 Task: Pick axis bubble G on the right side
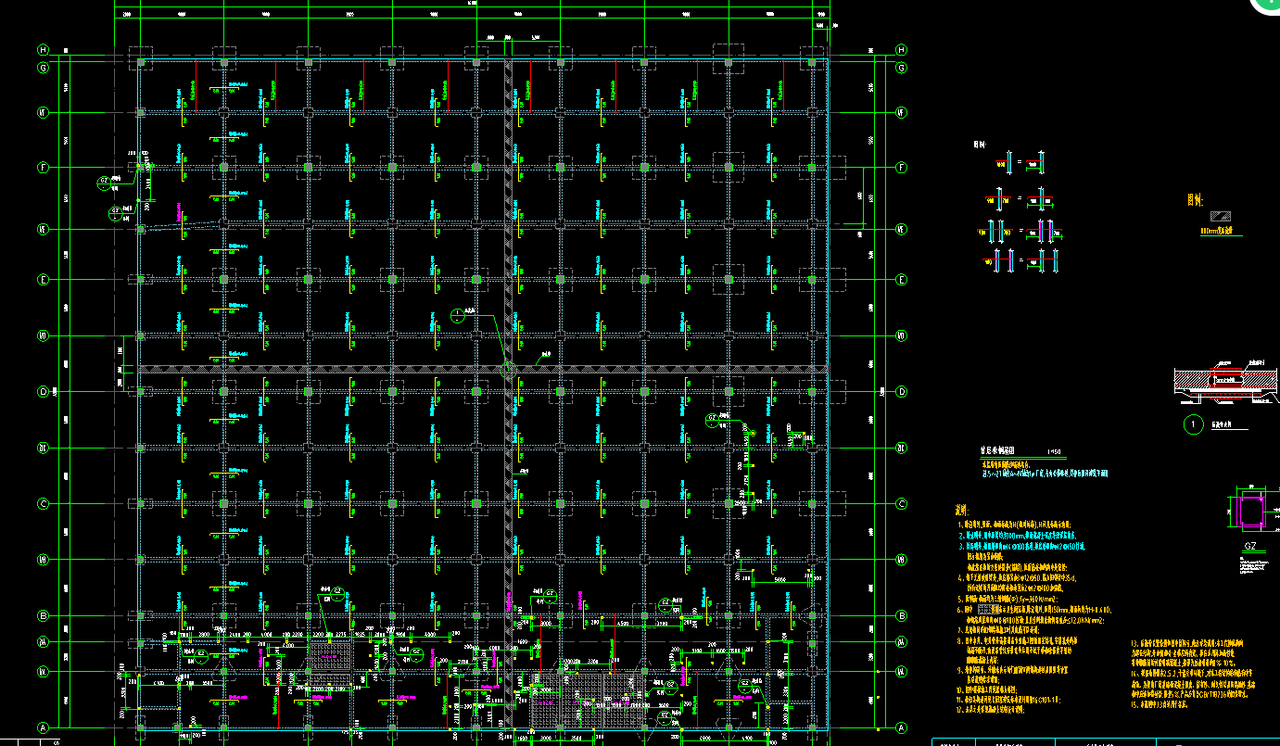[x=903, y=68]
